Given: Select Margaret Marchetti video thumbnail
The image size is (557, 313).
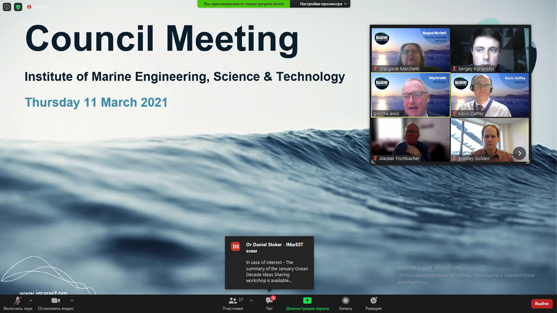Looking at the screenshot, I should tap(411, 50).
